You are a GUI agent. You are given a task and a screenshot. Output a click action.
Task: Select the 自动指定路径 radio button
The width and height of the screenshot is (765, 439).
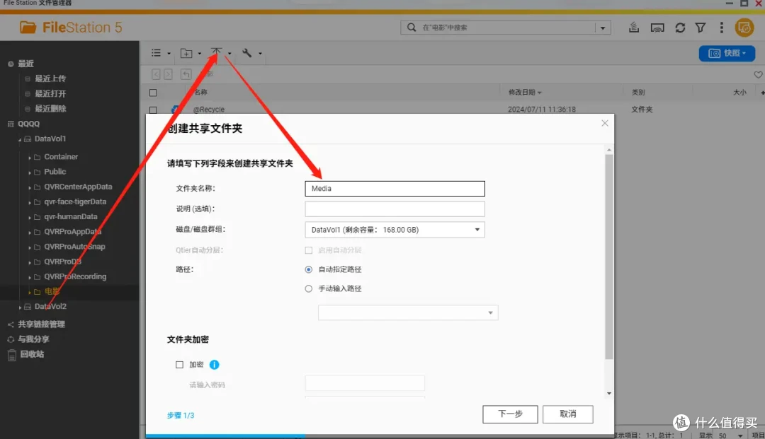tap(308, 269)
